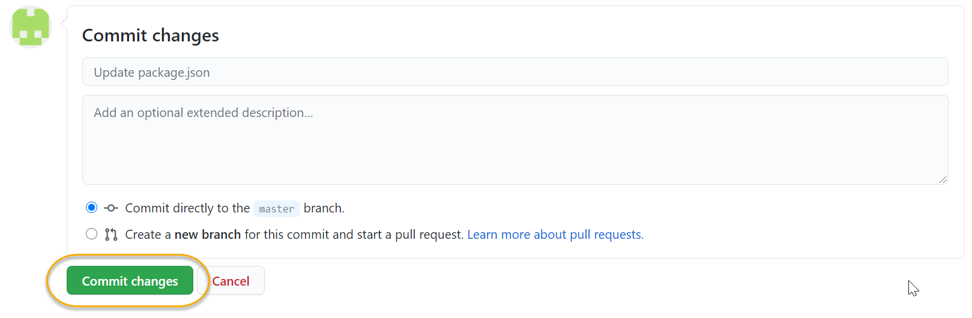
Task: Choose the "Create a new branch" radio button
Action: click(x=91, y=234)
